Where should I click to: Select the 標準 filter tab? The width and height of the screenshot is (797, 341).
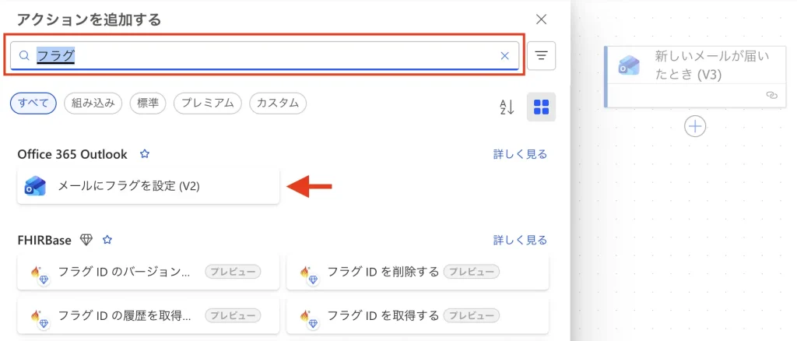148,103
